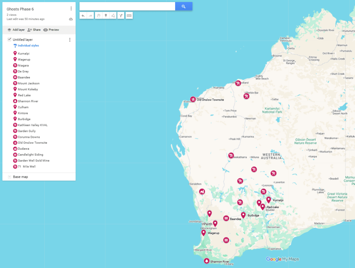The height and width of the screenshot is (268, 355).
Task: Click the Old Onslow Townsite map marker
Action: pyautogui.click(x=193, y=99)
